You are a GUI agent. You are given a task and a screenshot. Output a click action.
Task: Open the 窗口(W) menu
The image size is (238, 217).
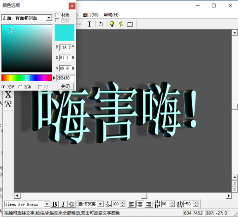tap(91, 15)
